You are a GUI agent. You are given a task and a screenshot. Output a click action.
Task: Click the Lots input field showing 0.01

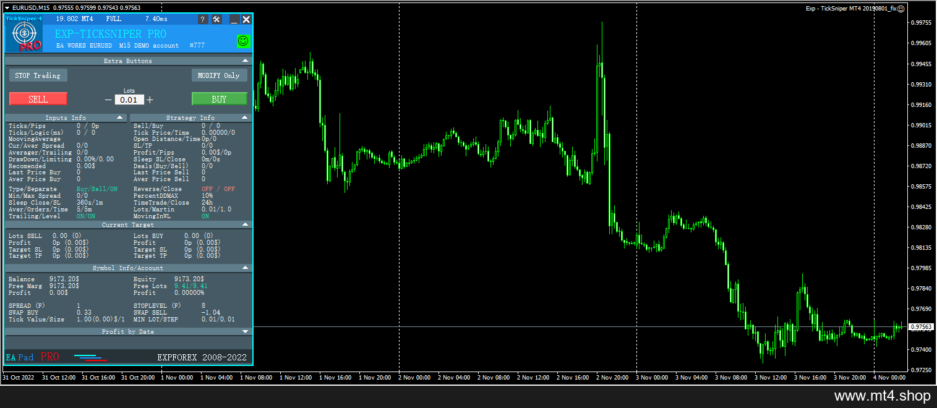(129, 100)
